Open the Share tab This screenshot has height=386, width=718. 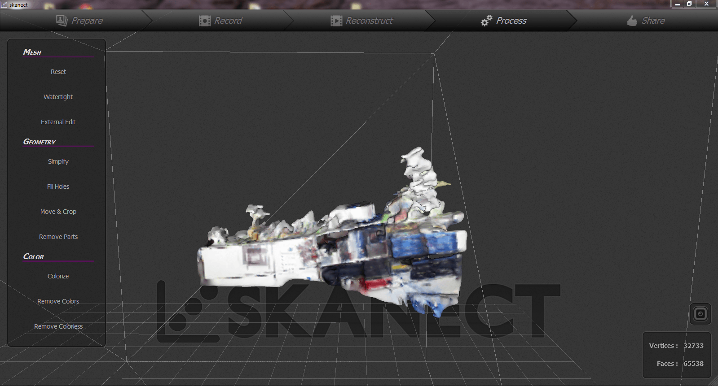pyautogui.click(x=646, y=21)
